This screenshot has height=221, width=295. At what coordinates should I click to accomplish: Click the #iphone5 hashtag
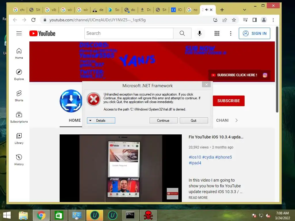[x=223, y=157]
